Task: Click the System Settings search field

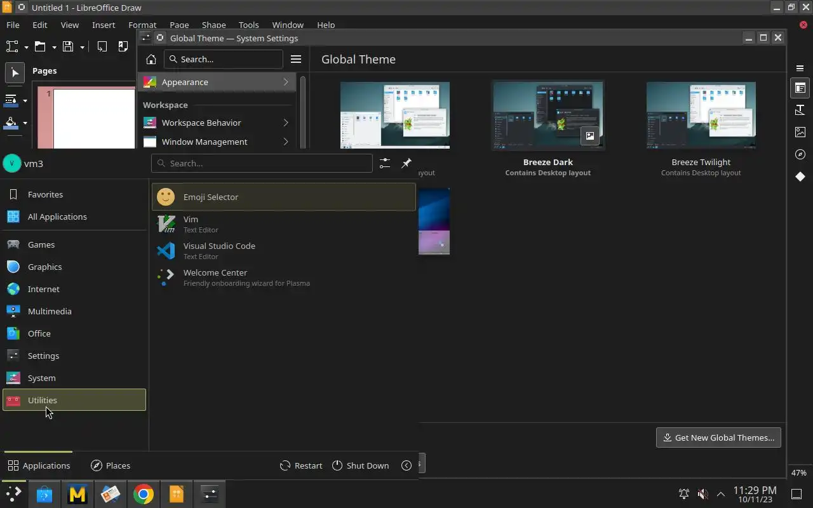Action: (223, 59)
